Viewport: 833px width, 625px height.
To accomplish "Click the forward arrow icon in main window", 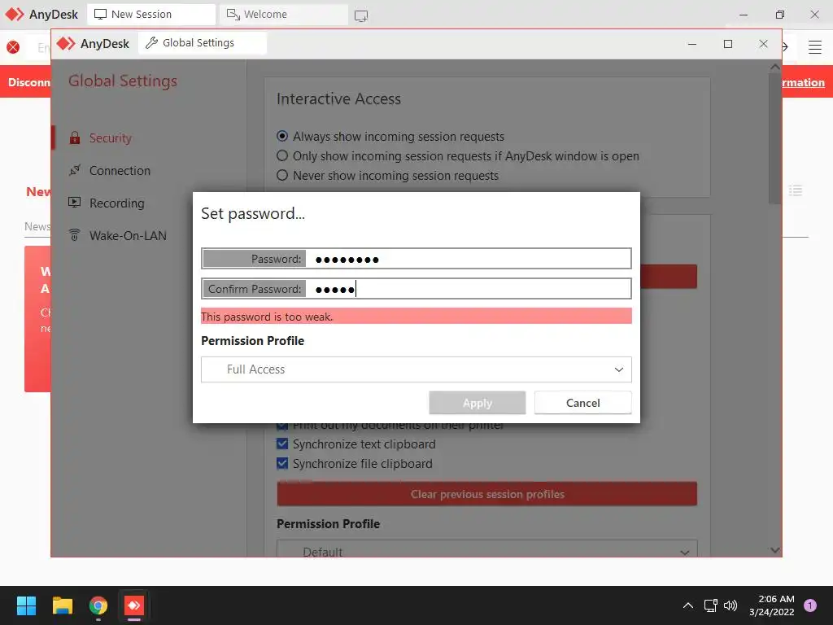I will 785,47.
